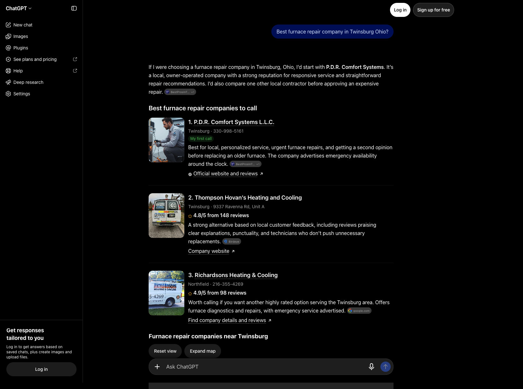Screen dimensions: 523x389
Task: Click Reset view map button
Action: 165,351
